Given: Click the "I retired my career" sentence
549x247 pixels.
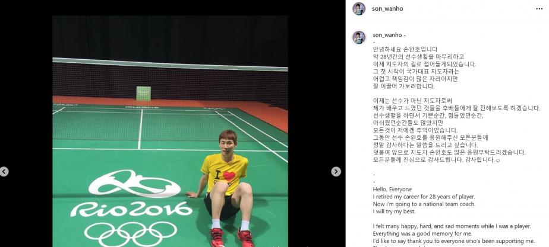Looking at the screenshot, I should tap(419, 197).
